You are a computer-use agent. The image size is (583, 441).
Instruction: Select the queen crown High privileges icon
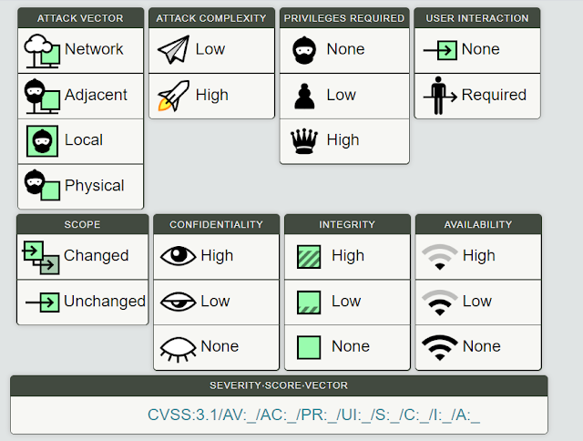pyautogui.click(x=304, y=140)
